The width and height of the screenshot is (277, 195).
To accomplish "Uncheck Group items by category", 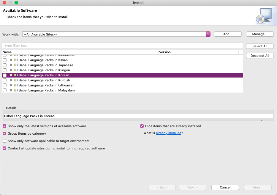I will point(4,133).
